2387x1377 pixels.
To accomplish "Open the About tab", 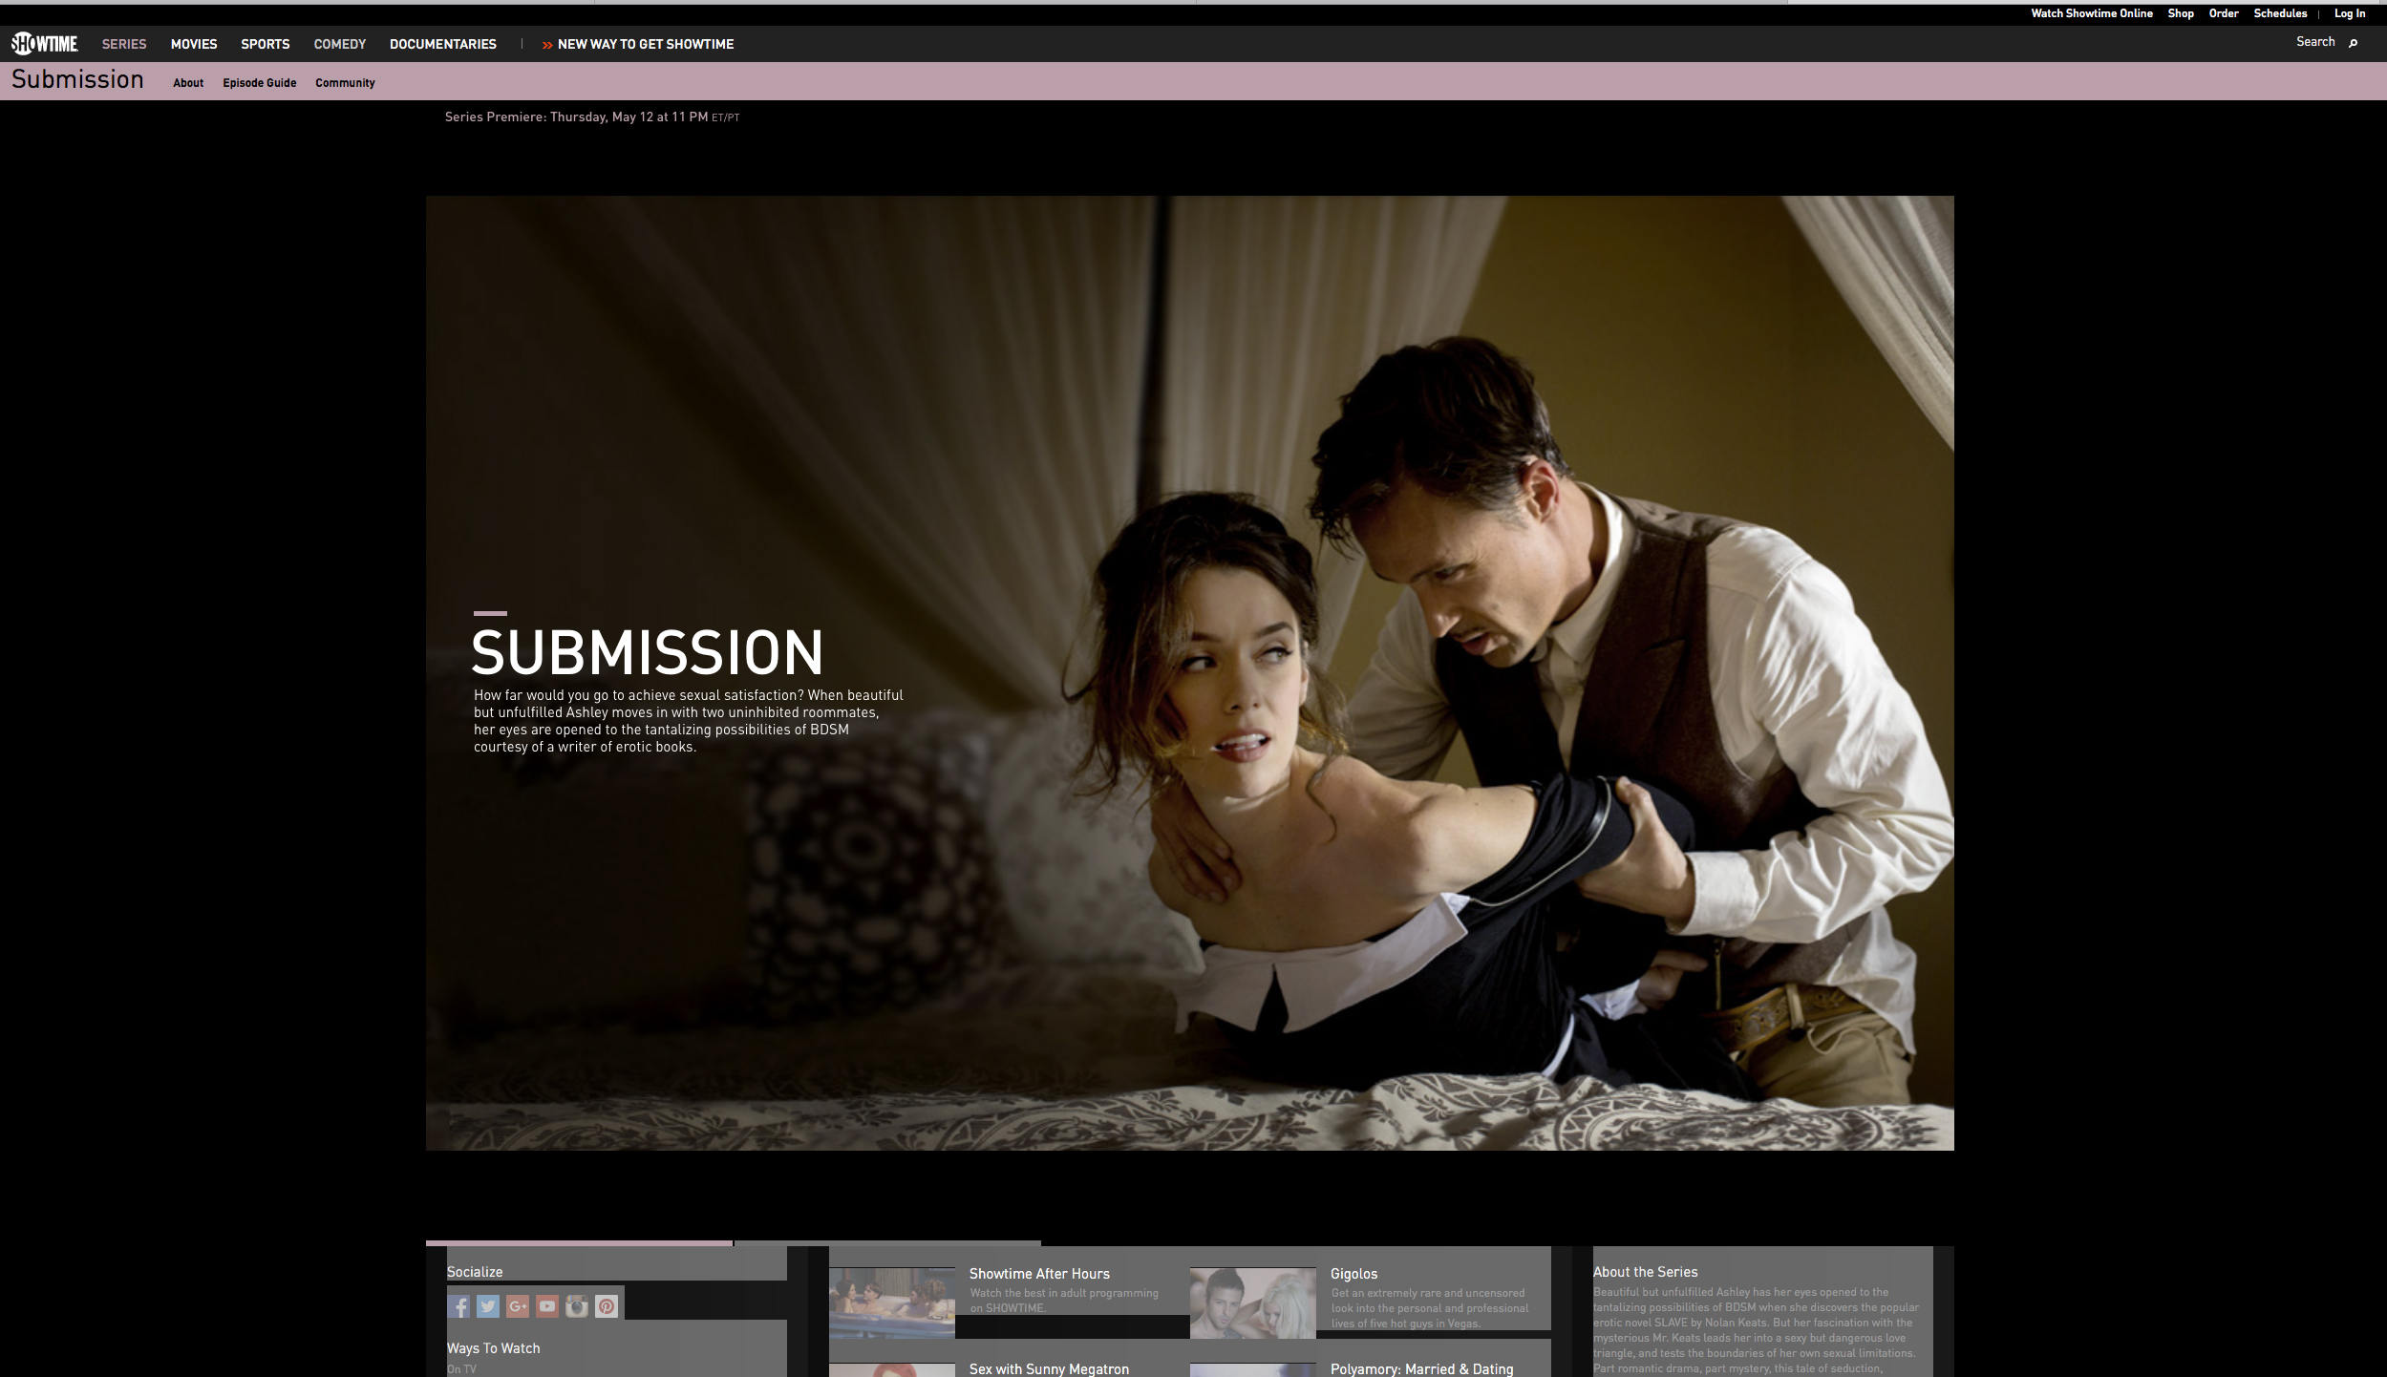I will click(188, 83).
